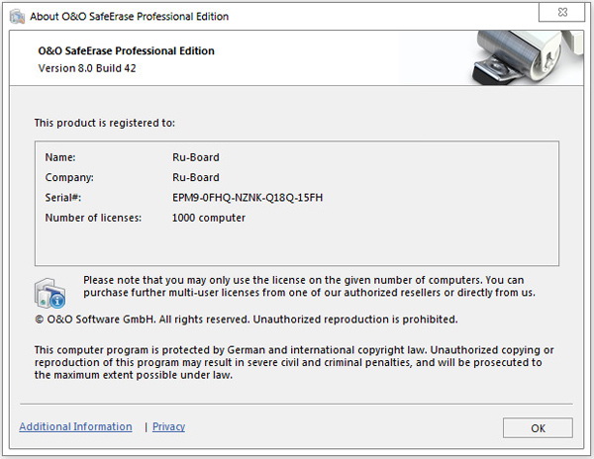The width and height of the screenshot is (594, 459).
Task: Click the registered Name value Ru-Board
Action: click(x=195, y=156)
